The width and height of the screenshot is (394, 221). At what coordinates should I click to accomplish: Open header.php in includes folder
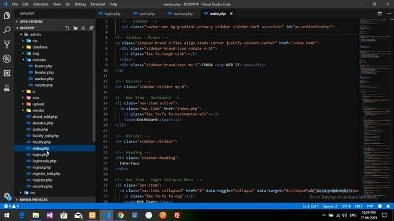tap(44, 72)
